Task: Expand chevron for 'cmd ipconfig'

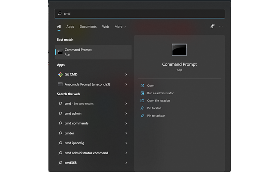Action: point(126,143)
